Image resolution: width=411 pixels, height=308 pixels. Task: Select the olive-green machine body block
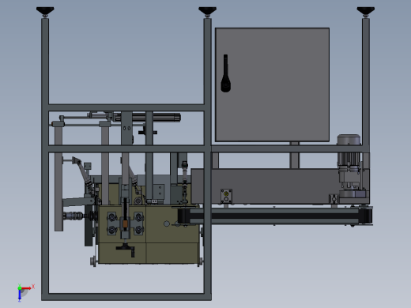pyautogui.click(x=149, y=235)
